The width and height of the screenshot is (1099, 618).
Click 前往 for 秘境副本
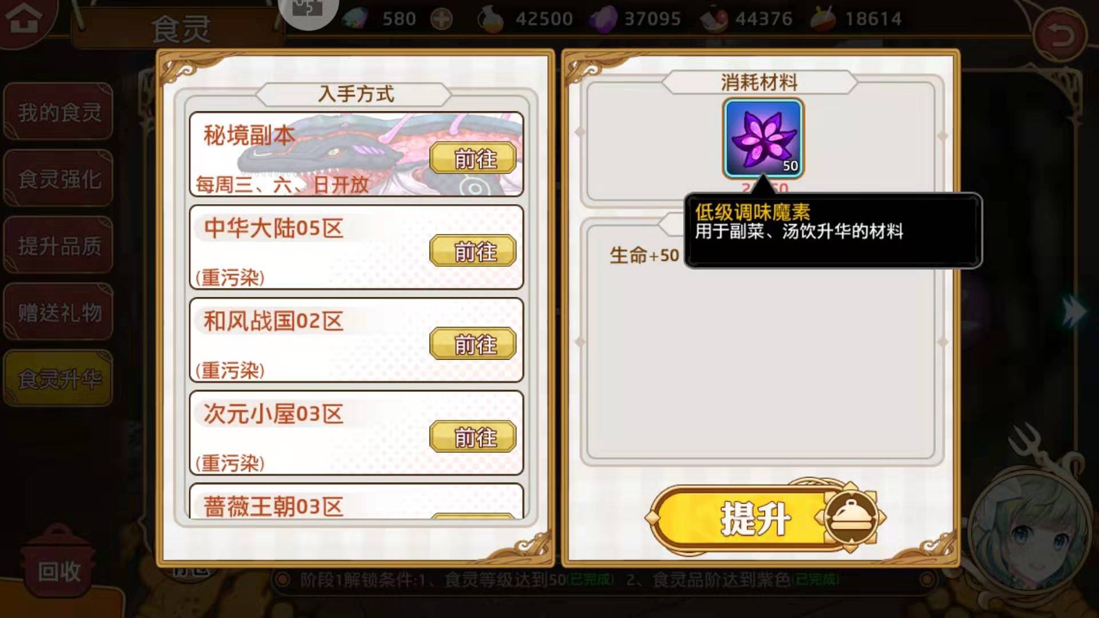[x=473, y=159]
